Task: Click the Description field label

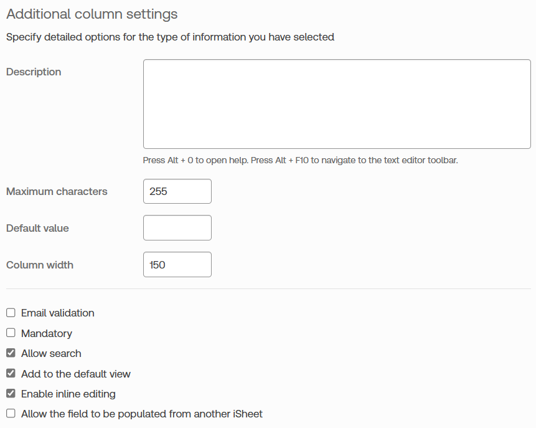Action: [x=34, y=72]
